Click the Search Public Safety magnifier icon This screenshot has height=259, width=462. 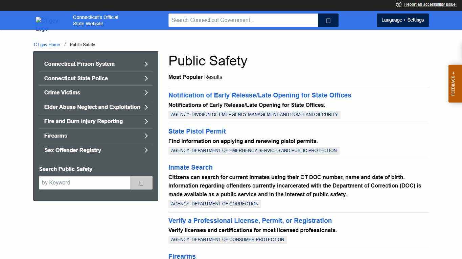141,182
